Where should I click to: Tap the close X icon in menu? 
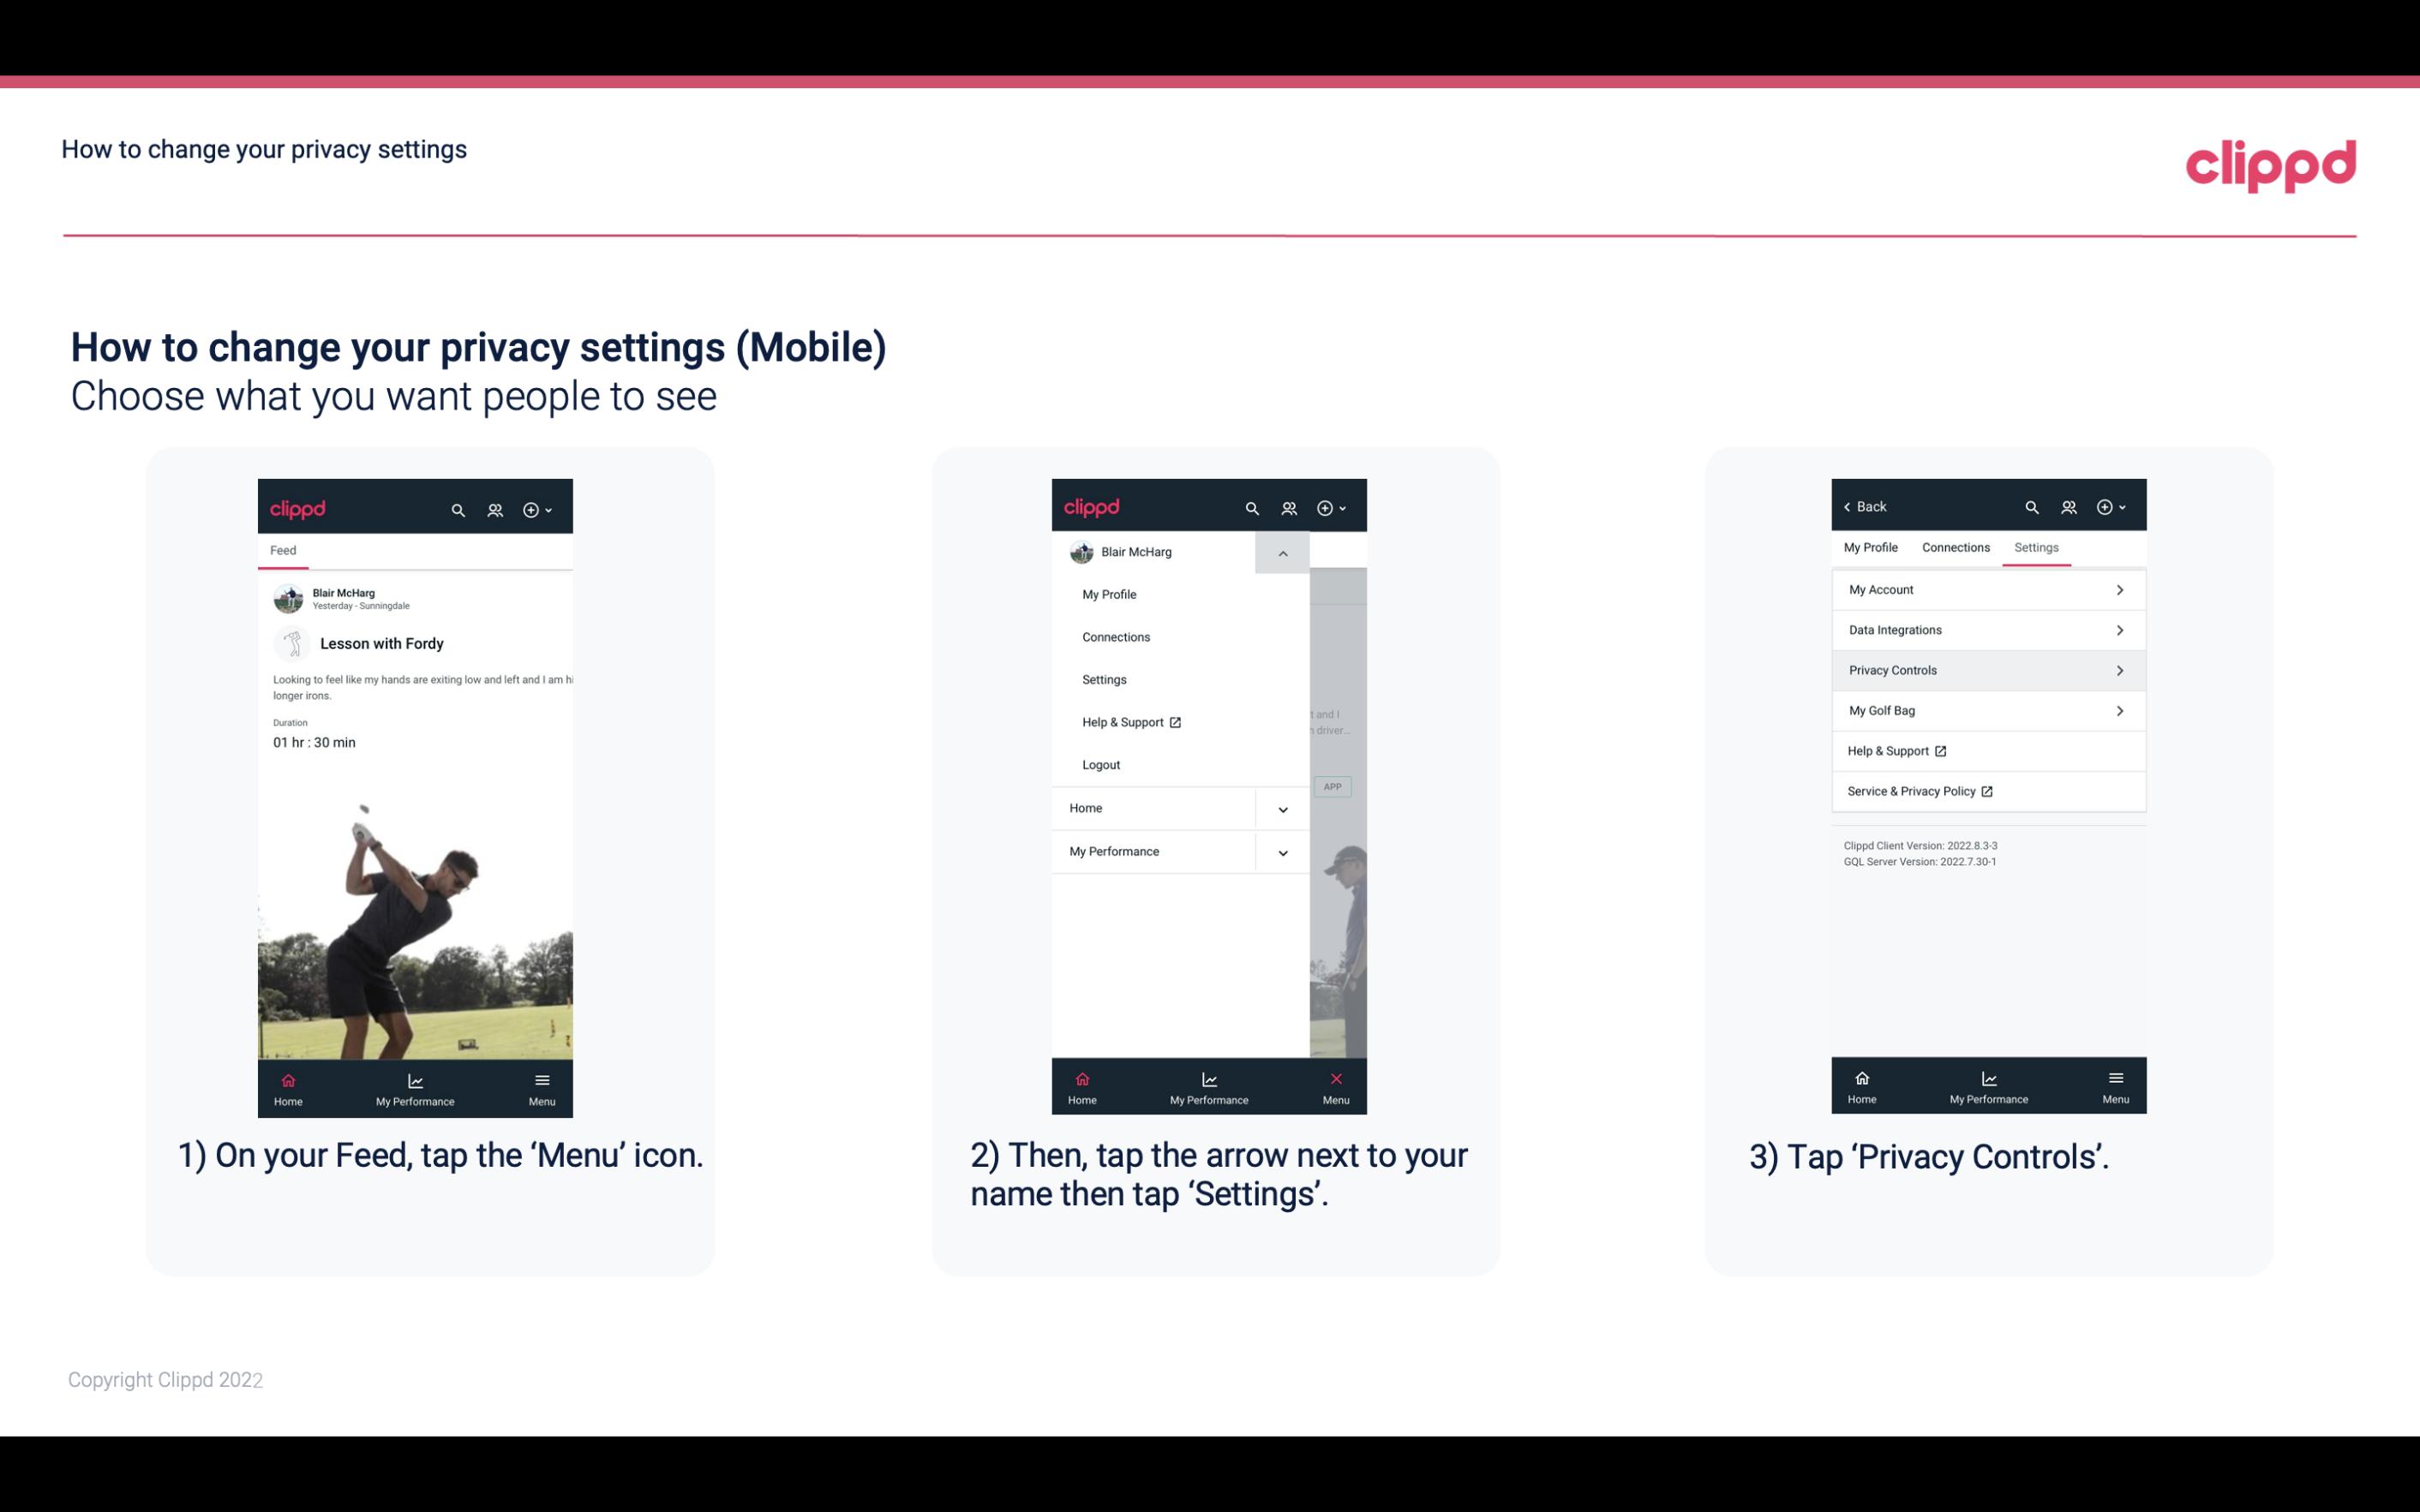[x=1333, y=1077]
